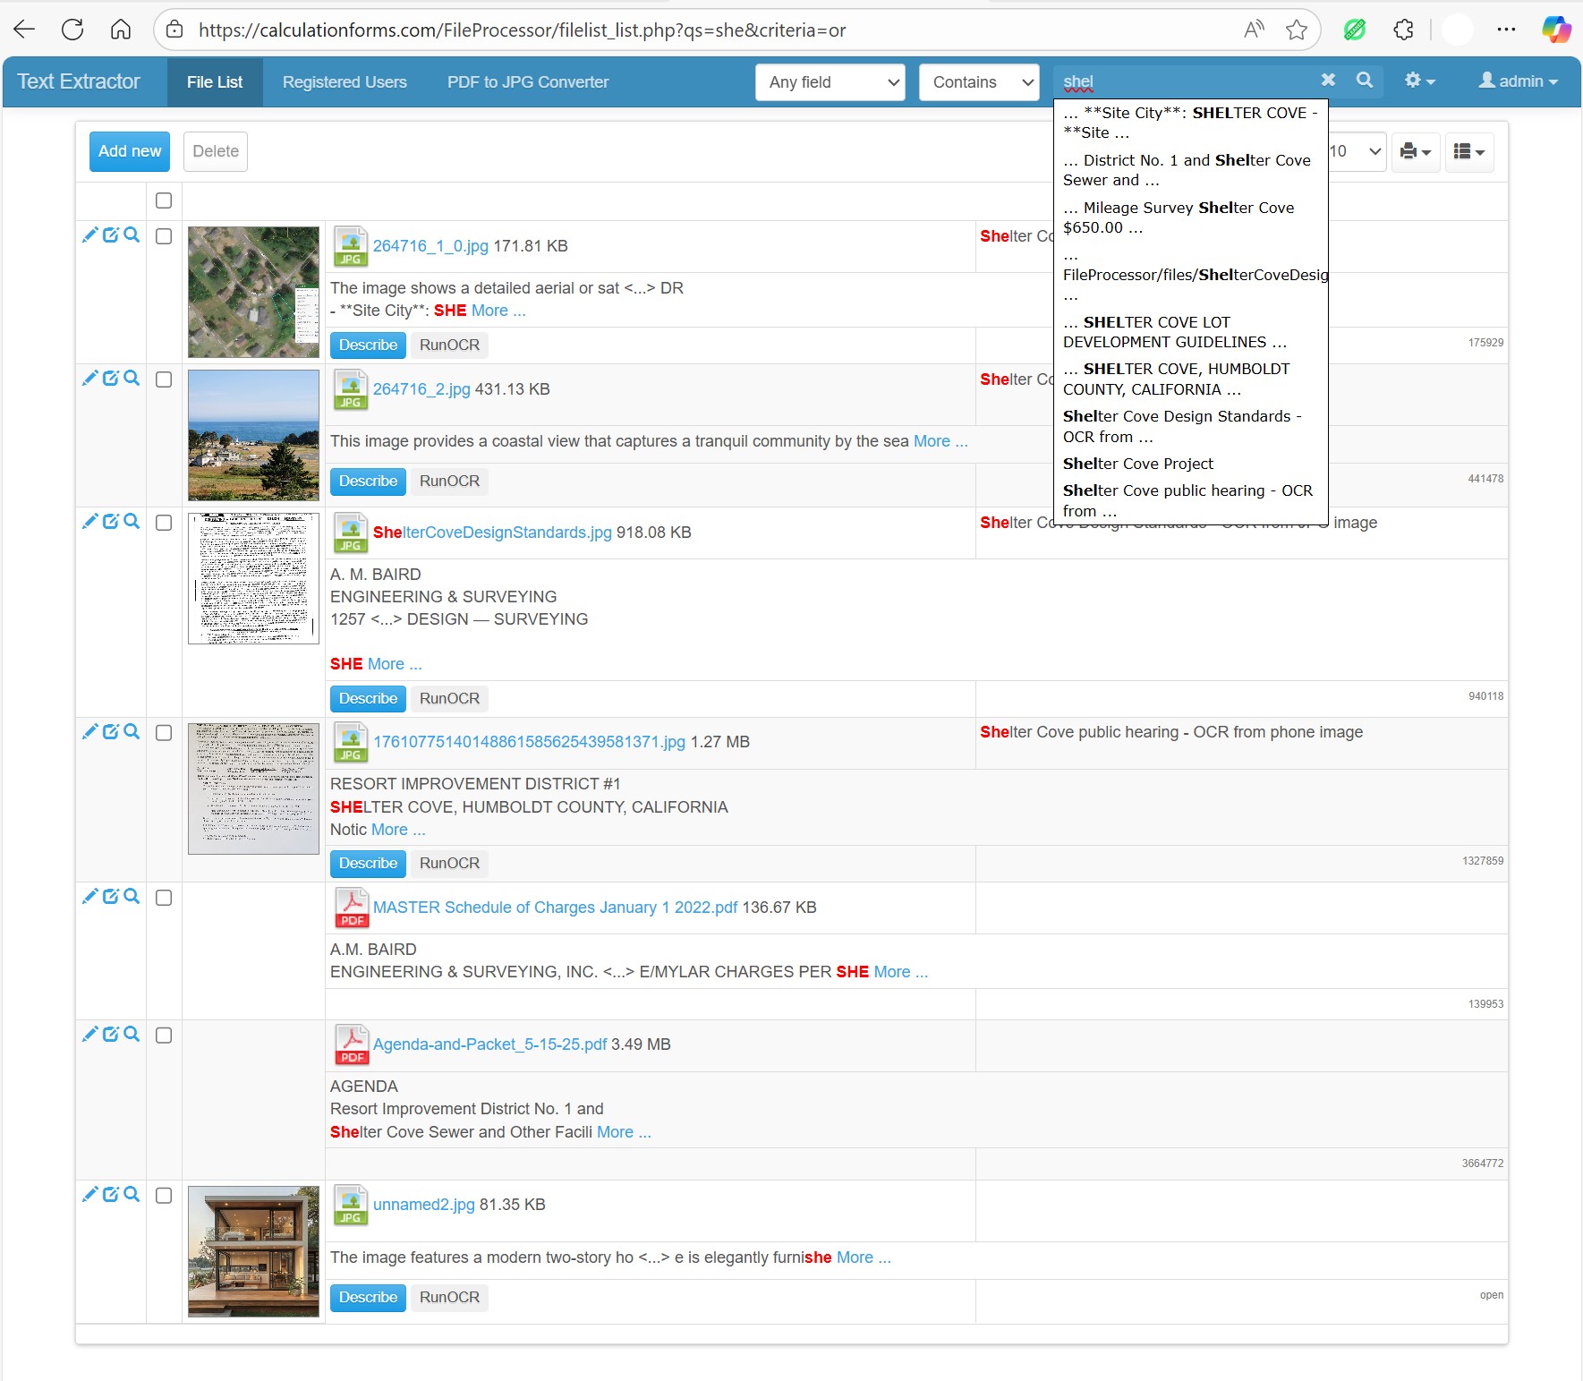Image resolution: width=1583 pixels, height=1381 pixels.
Task: Open the settings gear menu
Action: coord(1418,81)
